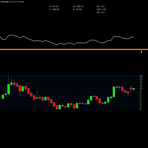Select the high price value H: 103.37
The image size is (148, 148).
point(78,7)
